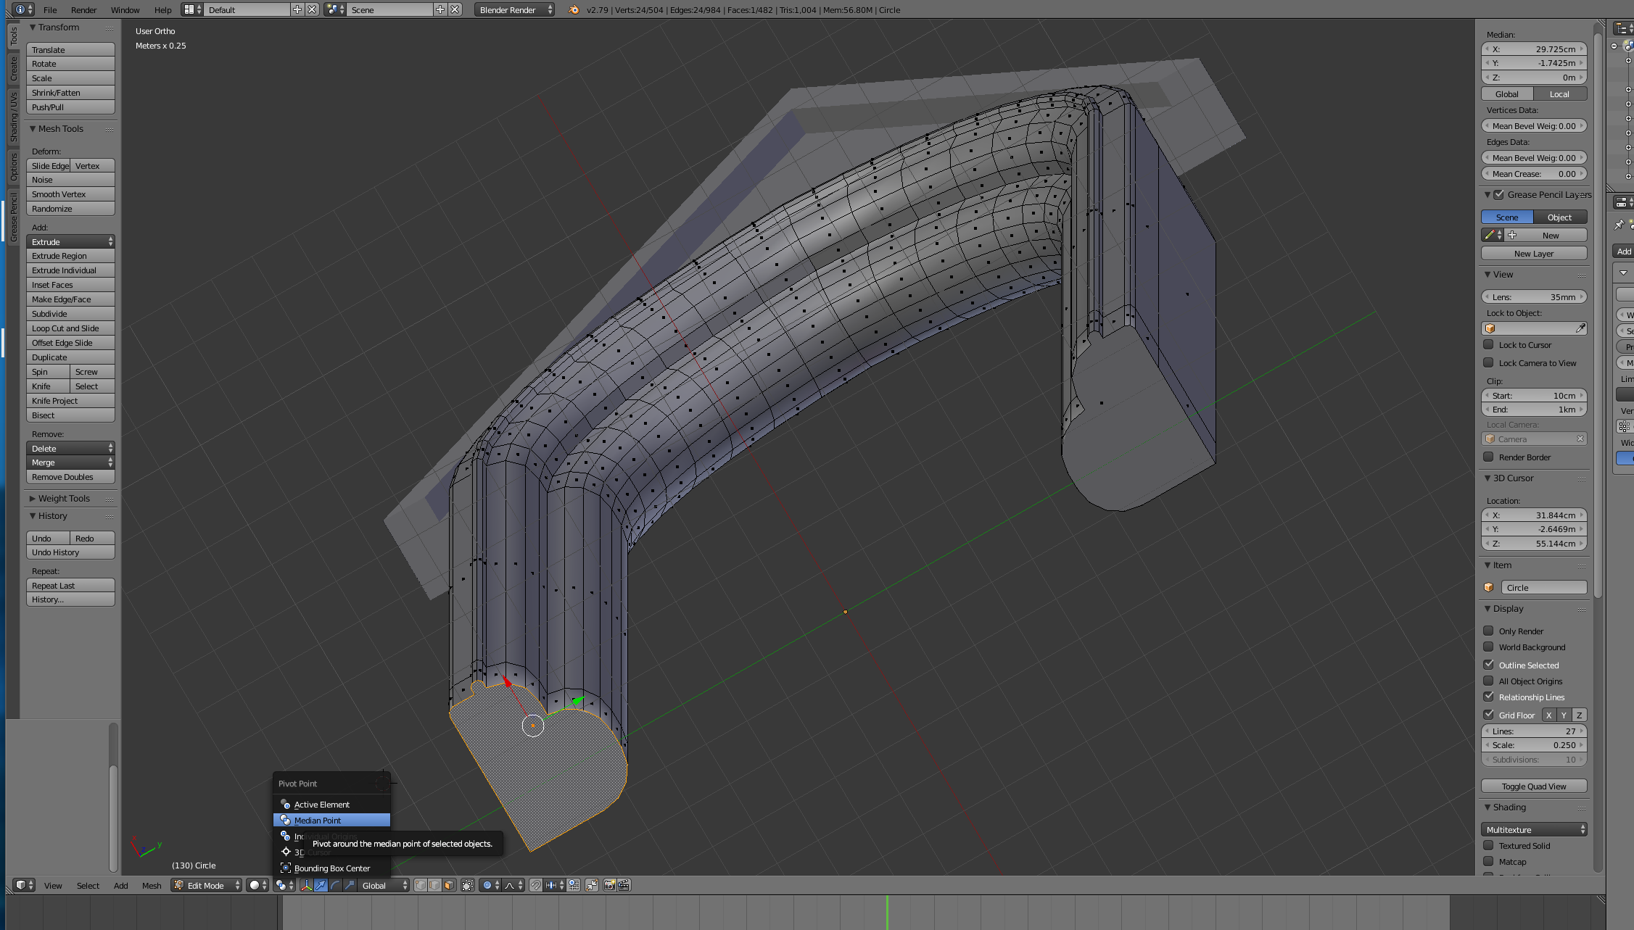Click the Knife Project button
Image resolution: width=1634 pixels, height=930 pixels.
(70, 400)
